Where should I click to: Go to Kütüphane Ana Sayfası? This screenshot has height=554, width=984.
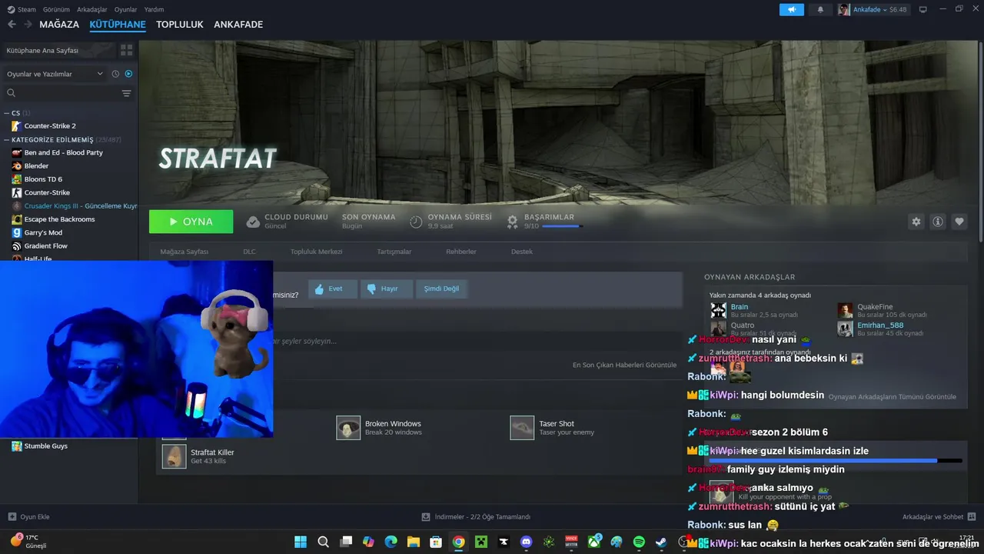point(58,50)
